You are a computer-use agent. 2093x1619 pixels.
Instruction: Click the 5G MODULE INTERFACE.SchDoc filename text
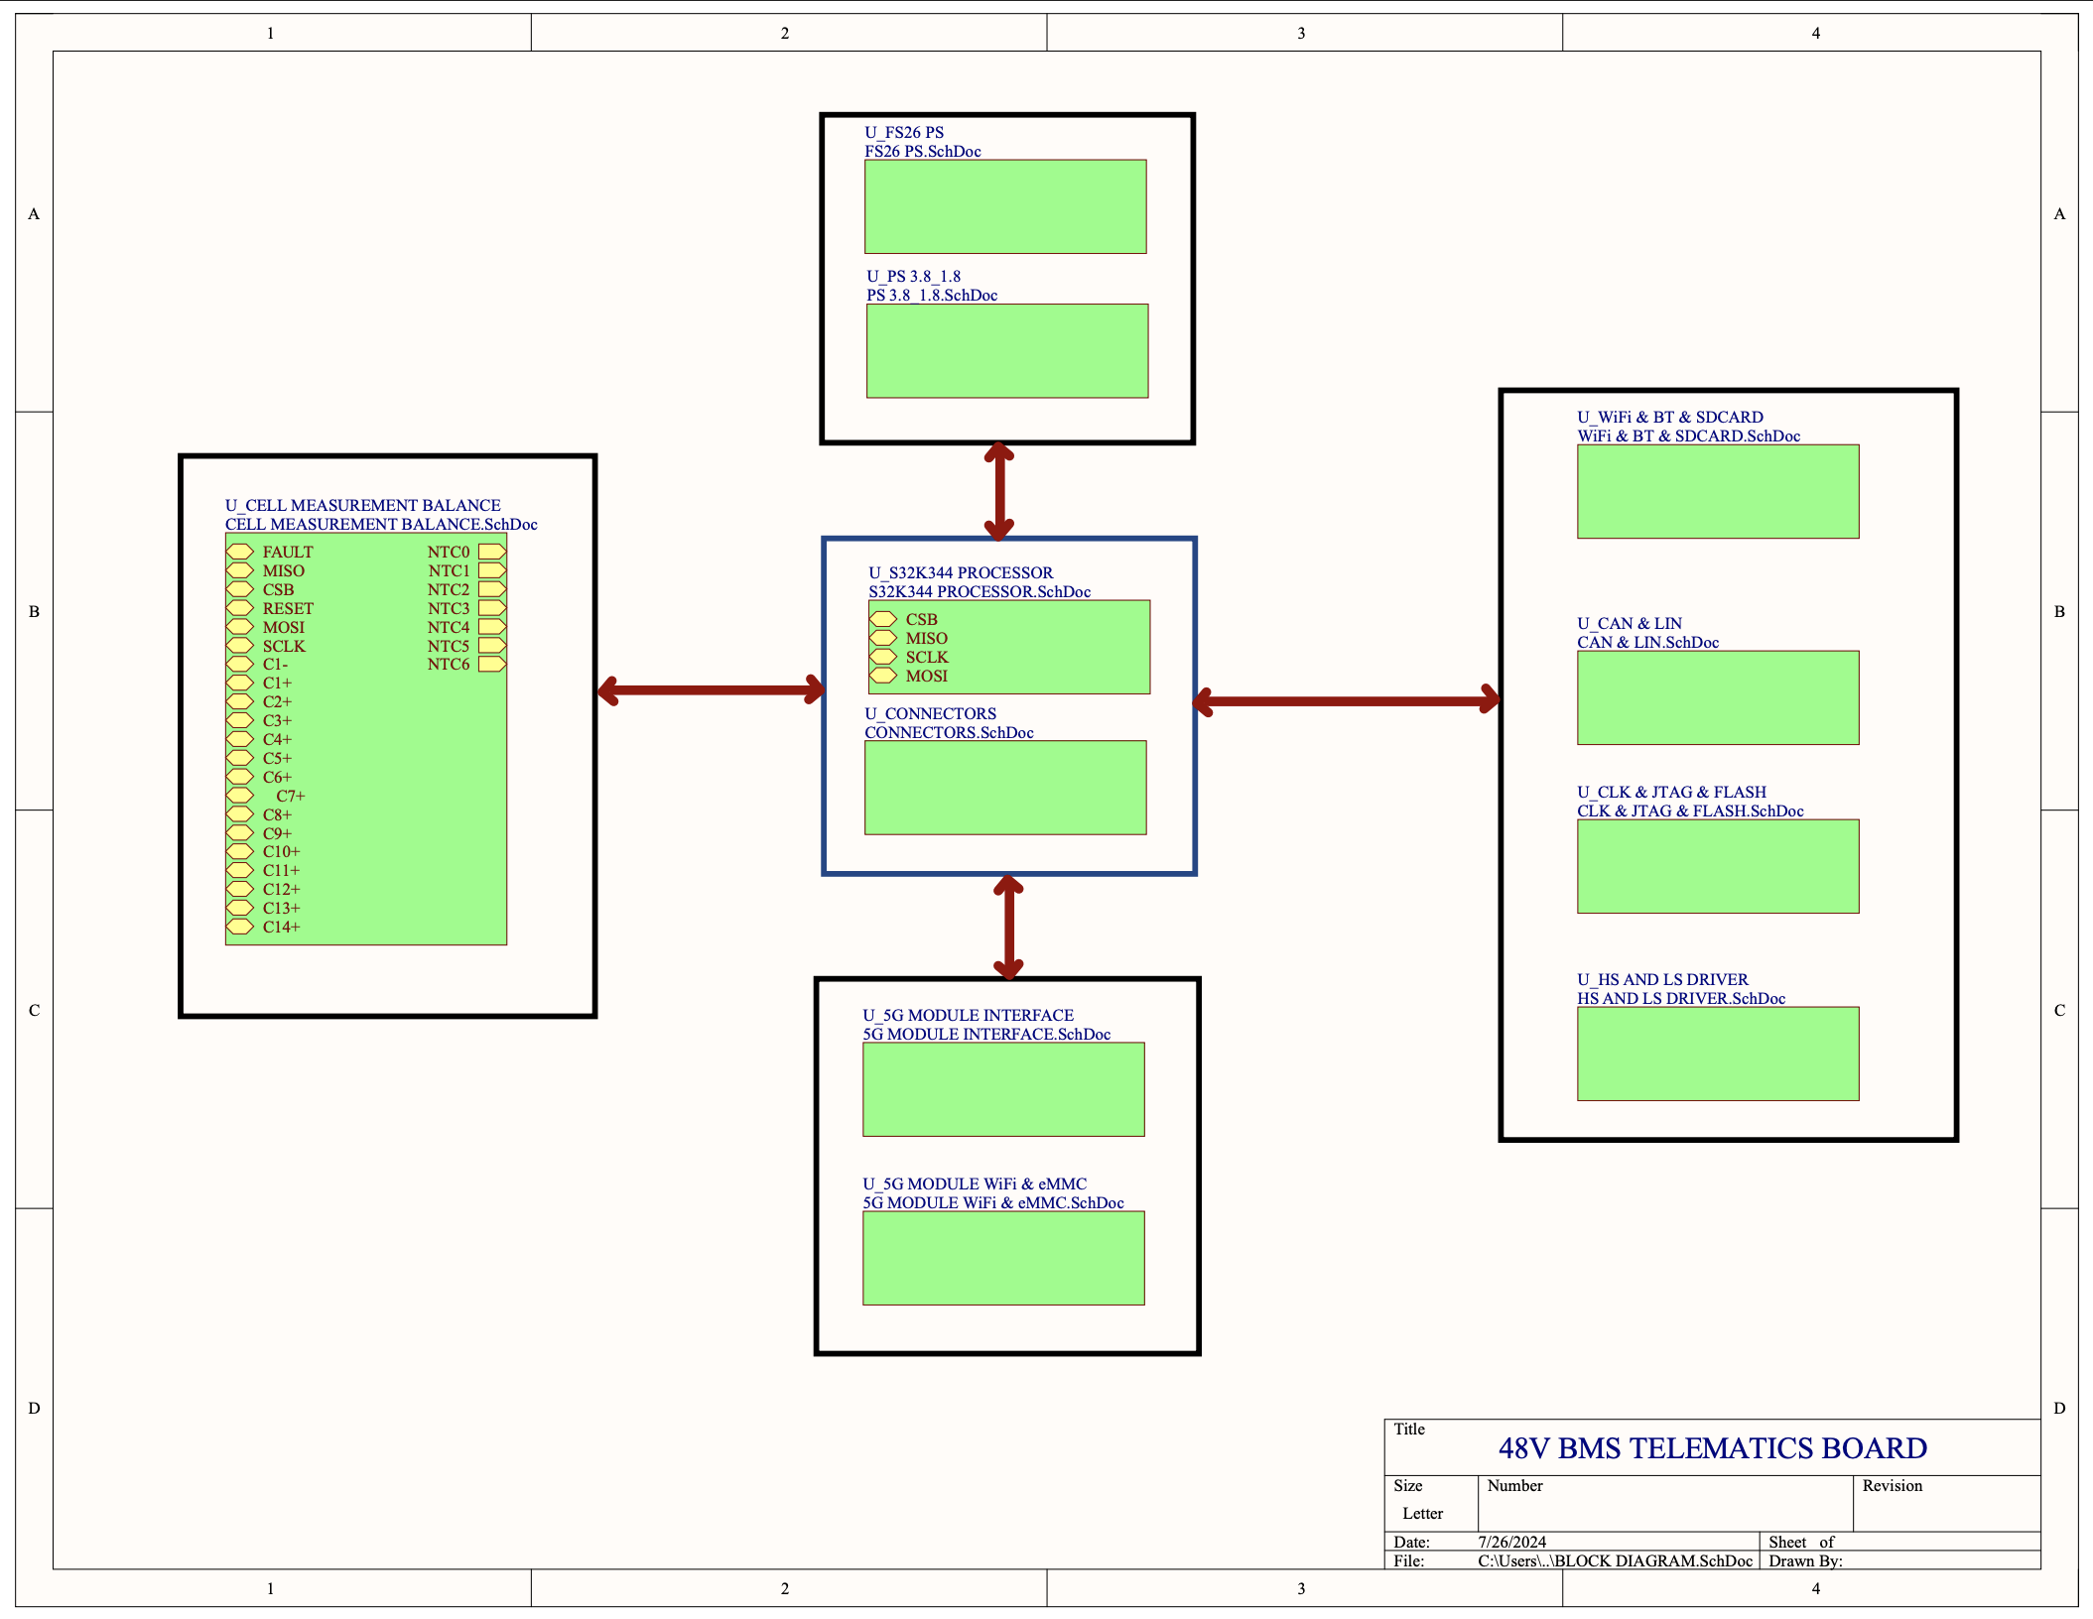click(x=986, y=1034)
